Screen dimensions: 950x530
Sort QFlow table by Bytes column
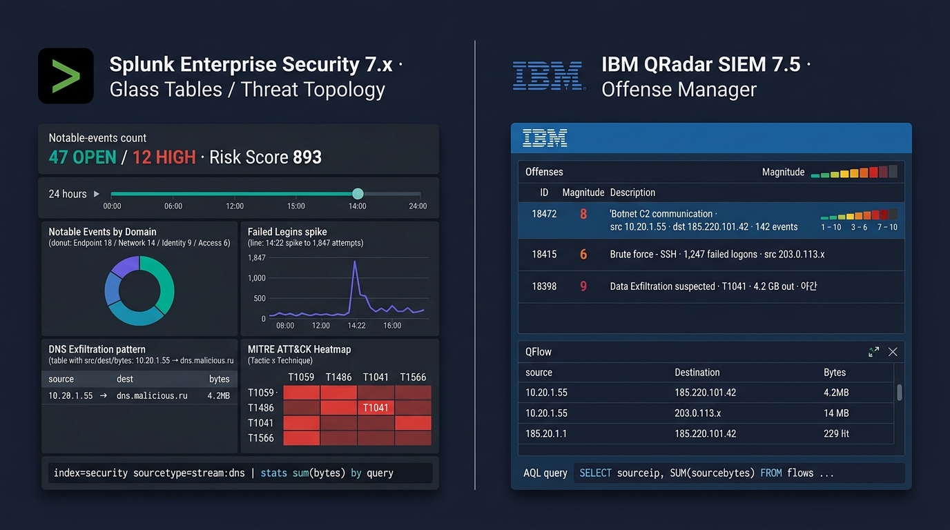click(x=835, y=373)
